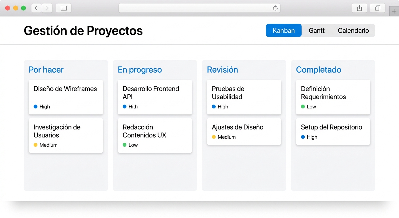The image size is (399, 218).
Task: Open a new browser tab
Action: point(394,11)
